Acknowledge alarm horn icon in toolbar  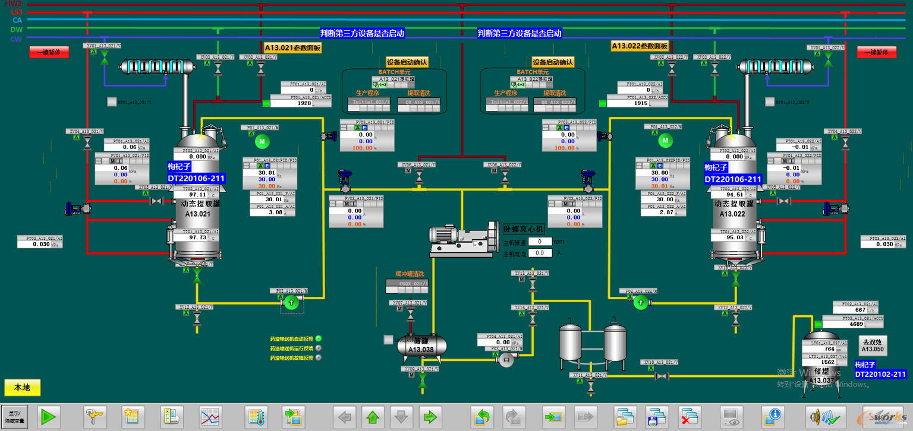[826, 417]
